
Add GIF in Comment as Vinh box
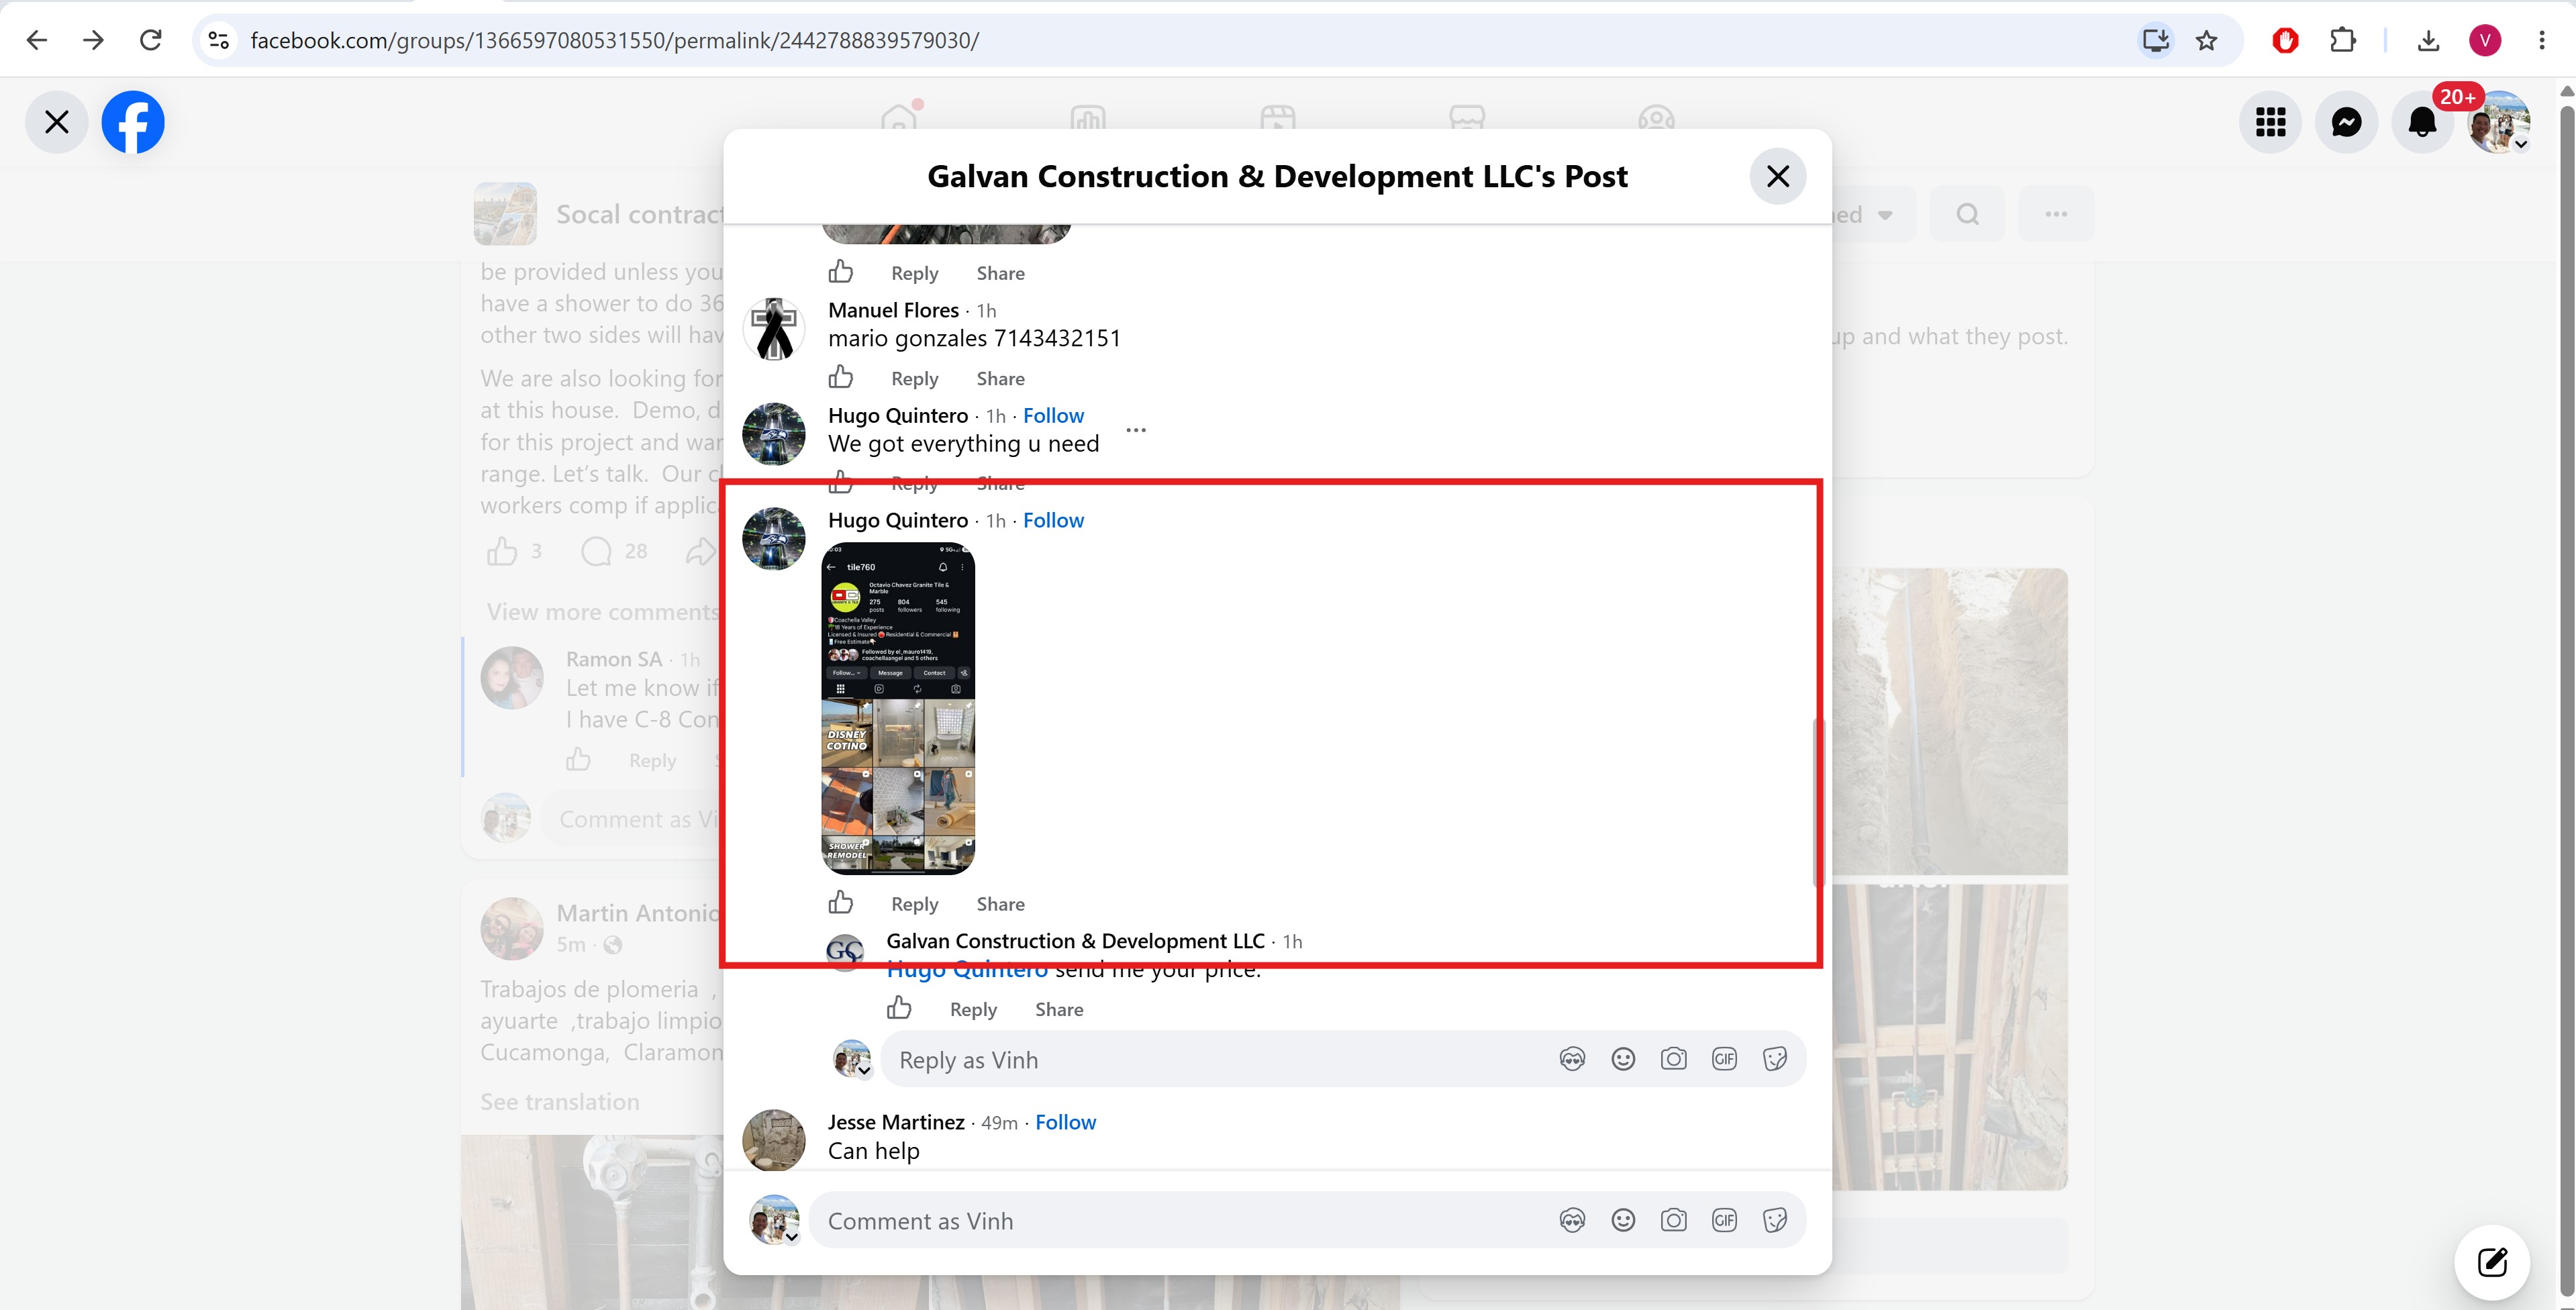pos(1724,1220)
